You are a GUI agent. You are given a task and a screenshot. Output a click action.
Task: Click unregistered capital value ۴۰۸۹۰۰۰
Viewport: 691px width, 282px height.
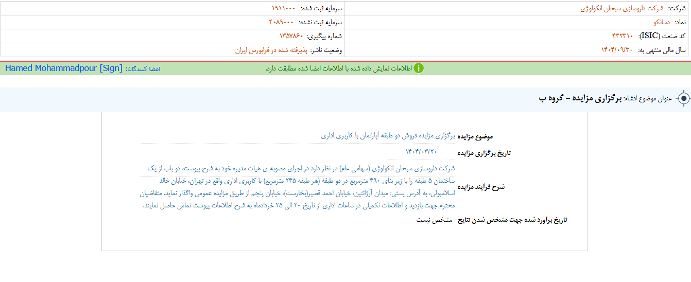pyautogui.click(x=281, y=22)
